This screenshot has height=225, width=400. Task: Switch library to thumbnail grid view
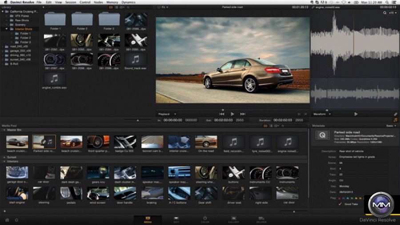click(111, 8)
